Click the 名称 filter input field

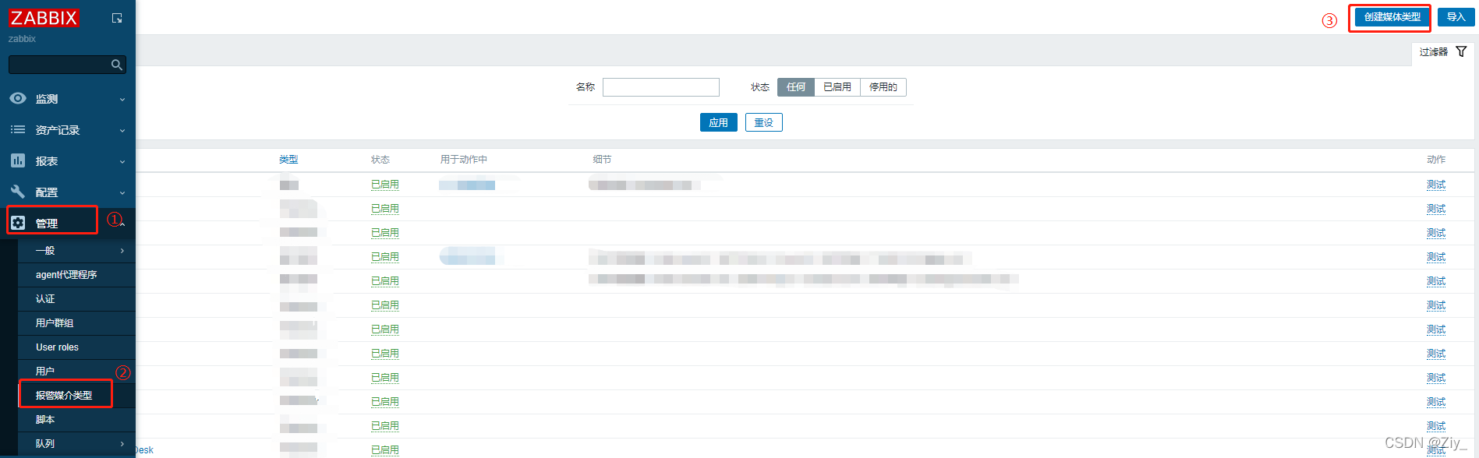[661, 87]
